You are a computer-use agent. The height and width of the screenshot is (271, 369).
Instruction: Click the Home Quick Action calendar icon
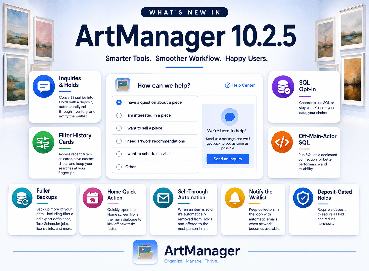[x=93, y=198]
